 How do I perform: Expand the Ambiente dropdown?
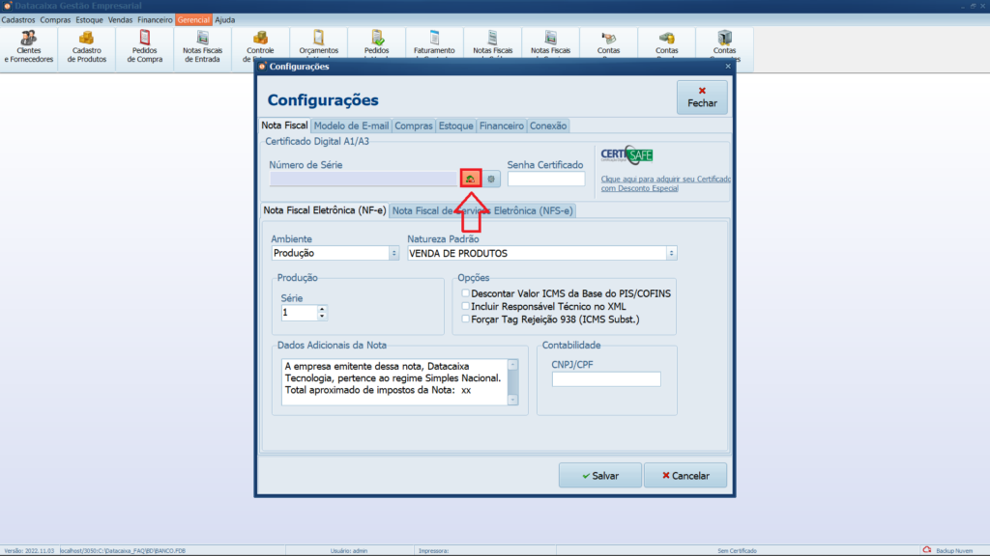point(393,253)
